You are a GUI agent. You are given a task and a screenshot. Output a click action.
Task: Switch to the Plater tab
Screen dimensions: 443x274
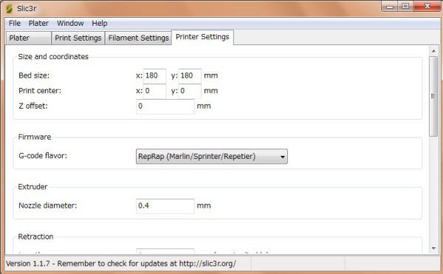[28, 38]
